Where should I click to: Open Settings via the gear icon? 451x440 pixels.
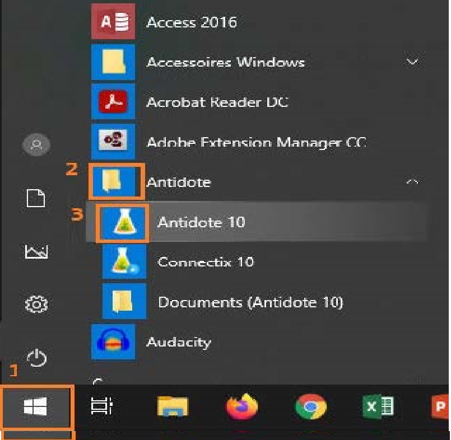pos(36,305)
